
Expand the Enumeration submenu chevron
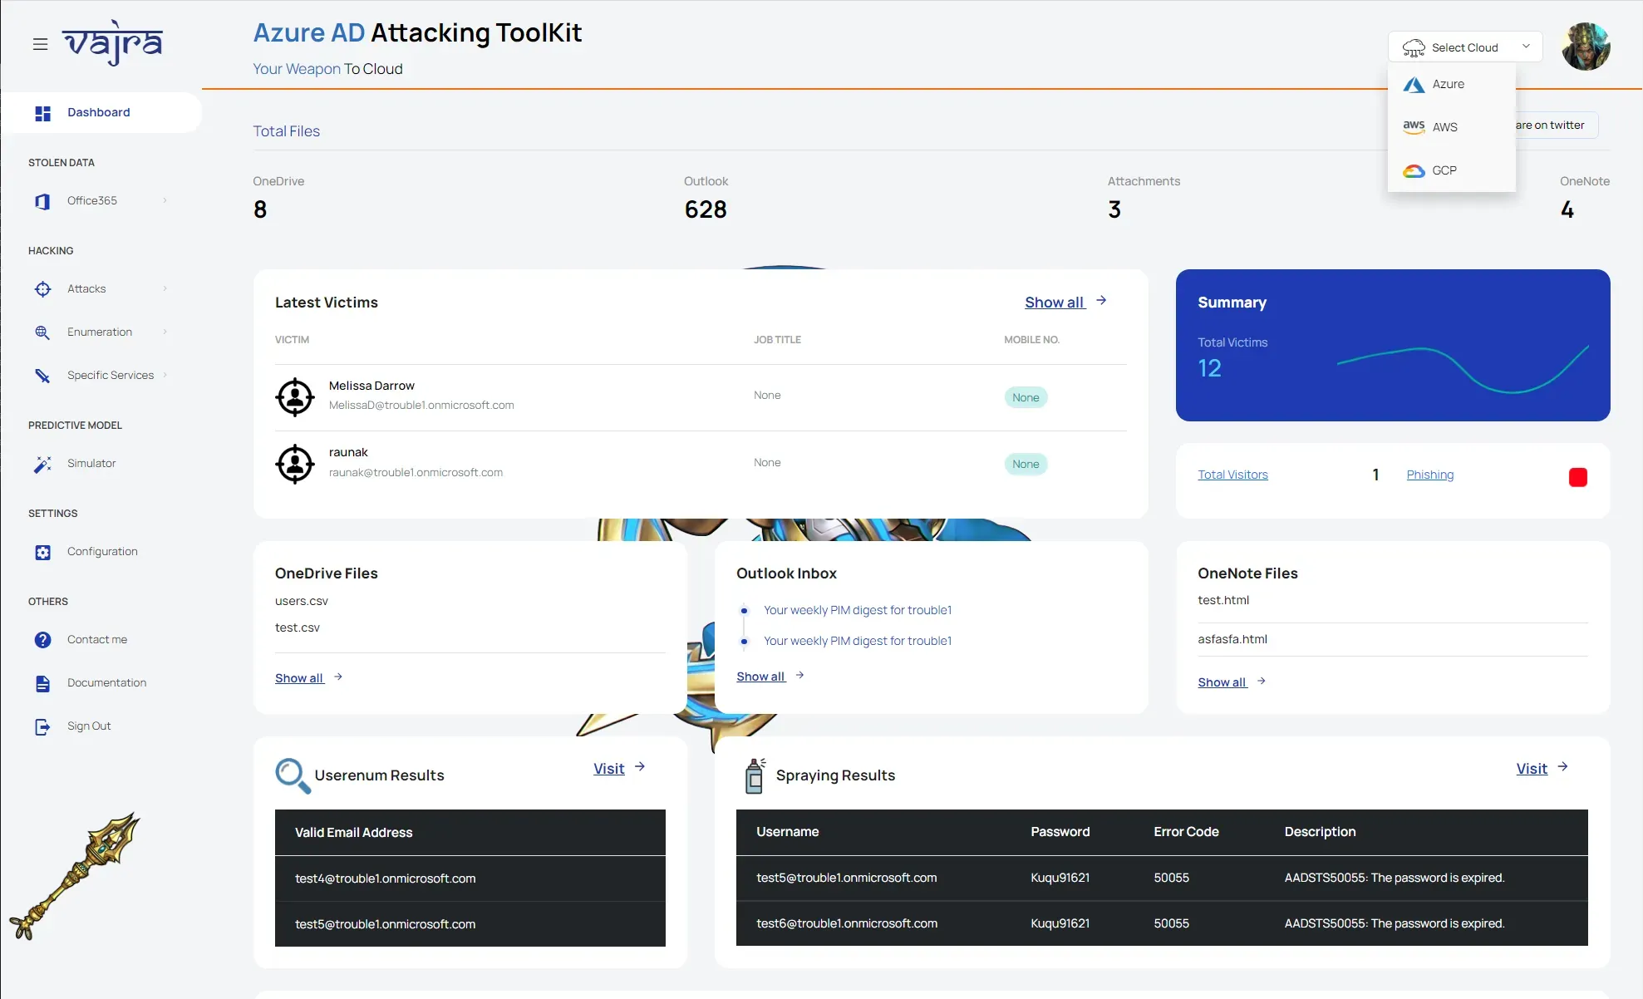pyautogui.click(x=165, y=332)
